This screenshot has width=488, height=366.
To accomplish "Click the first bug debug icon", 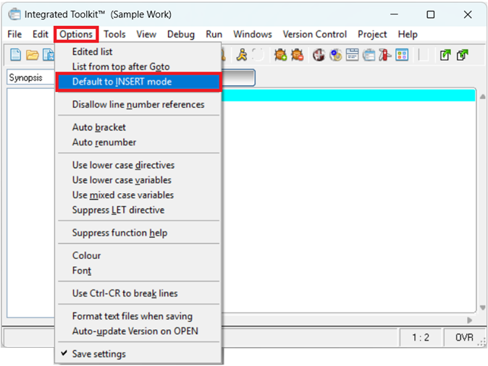I will click(x=280, y=55).
